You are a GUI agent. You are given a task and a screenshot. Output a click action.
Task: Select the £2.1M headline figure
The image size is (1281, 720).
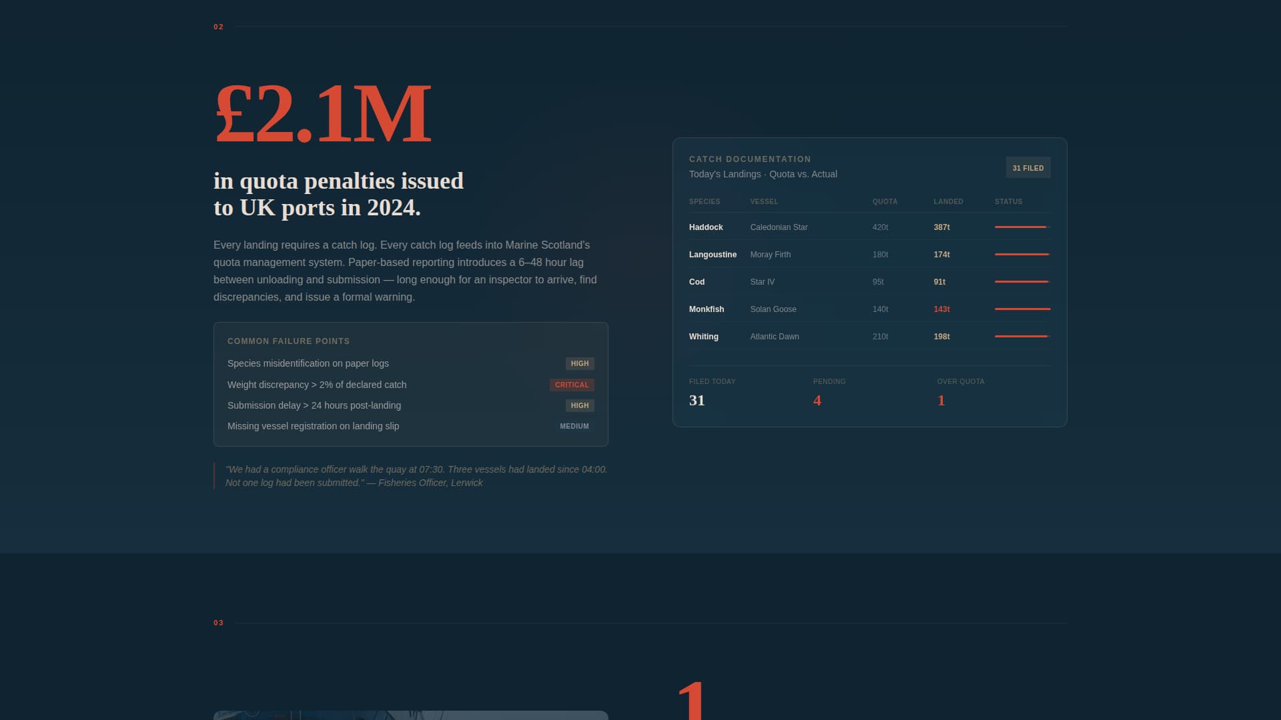click(321, 113)
